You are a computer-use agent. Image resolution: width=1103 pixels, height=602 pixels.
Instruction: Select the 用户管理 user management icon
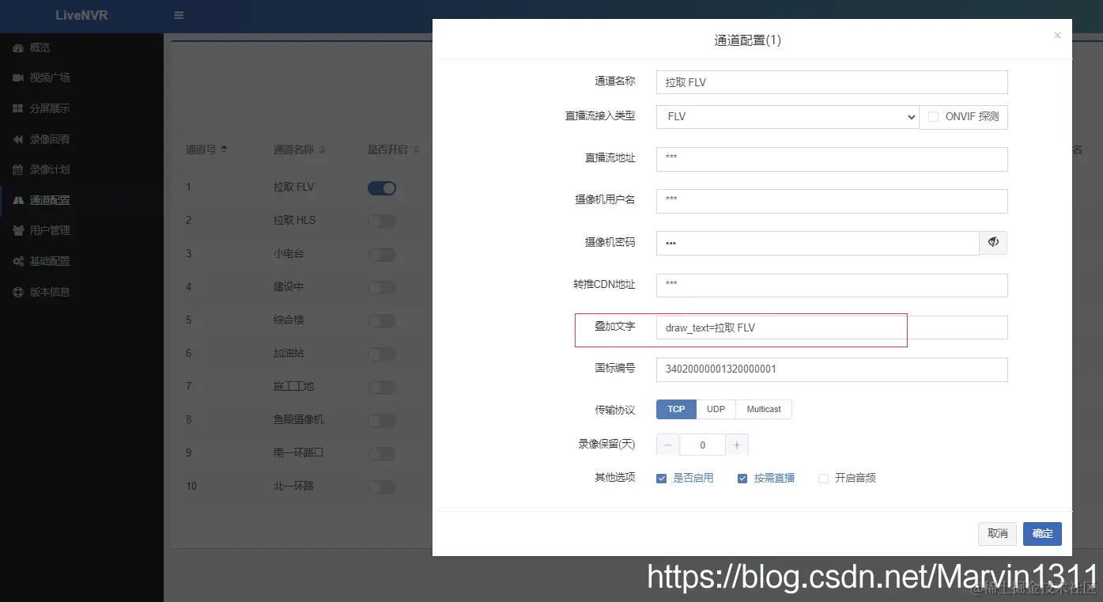click(18, 230)
